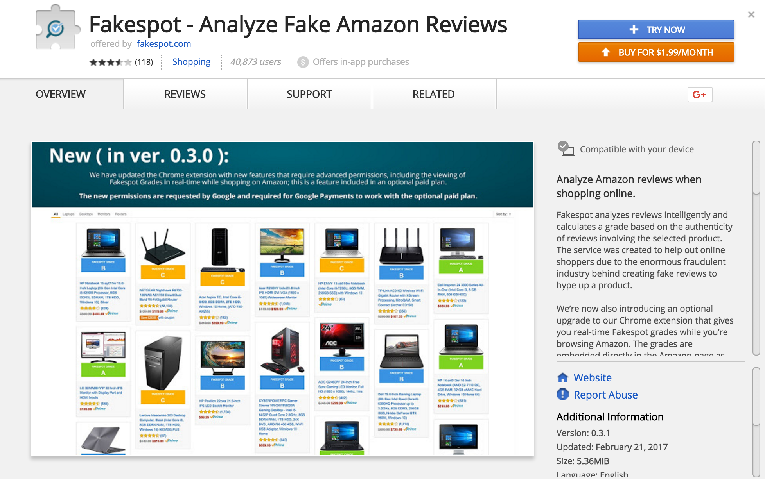Click the TRY NOW button
The image size is (765, 479).
coord(656,30)
